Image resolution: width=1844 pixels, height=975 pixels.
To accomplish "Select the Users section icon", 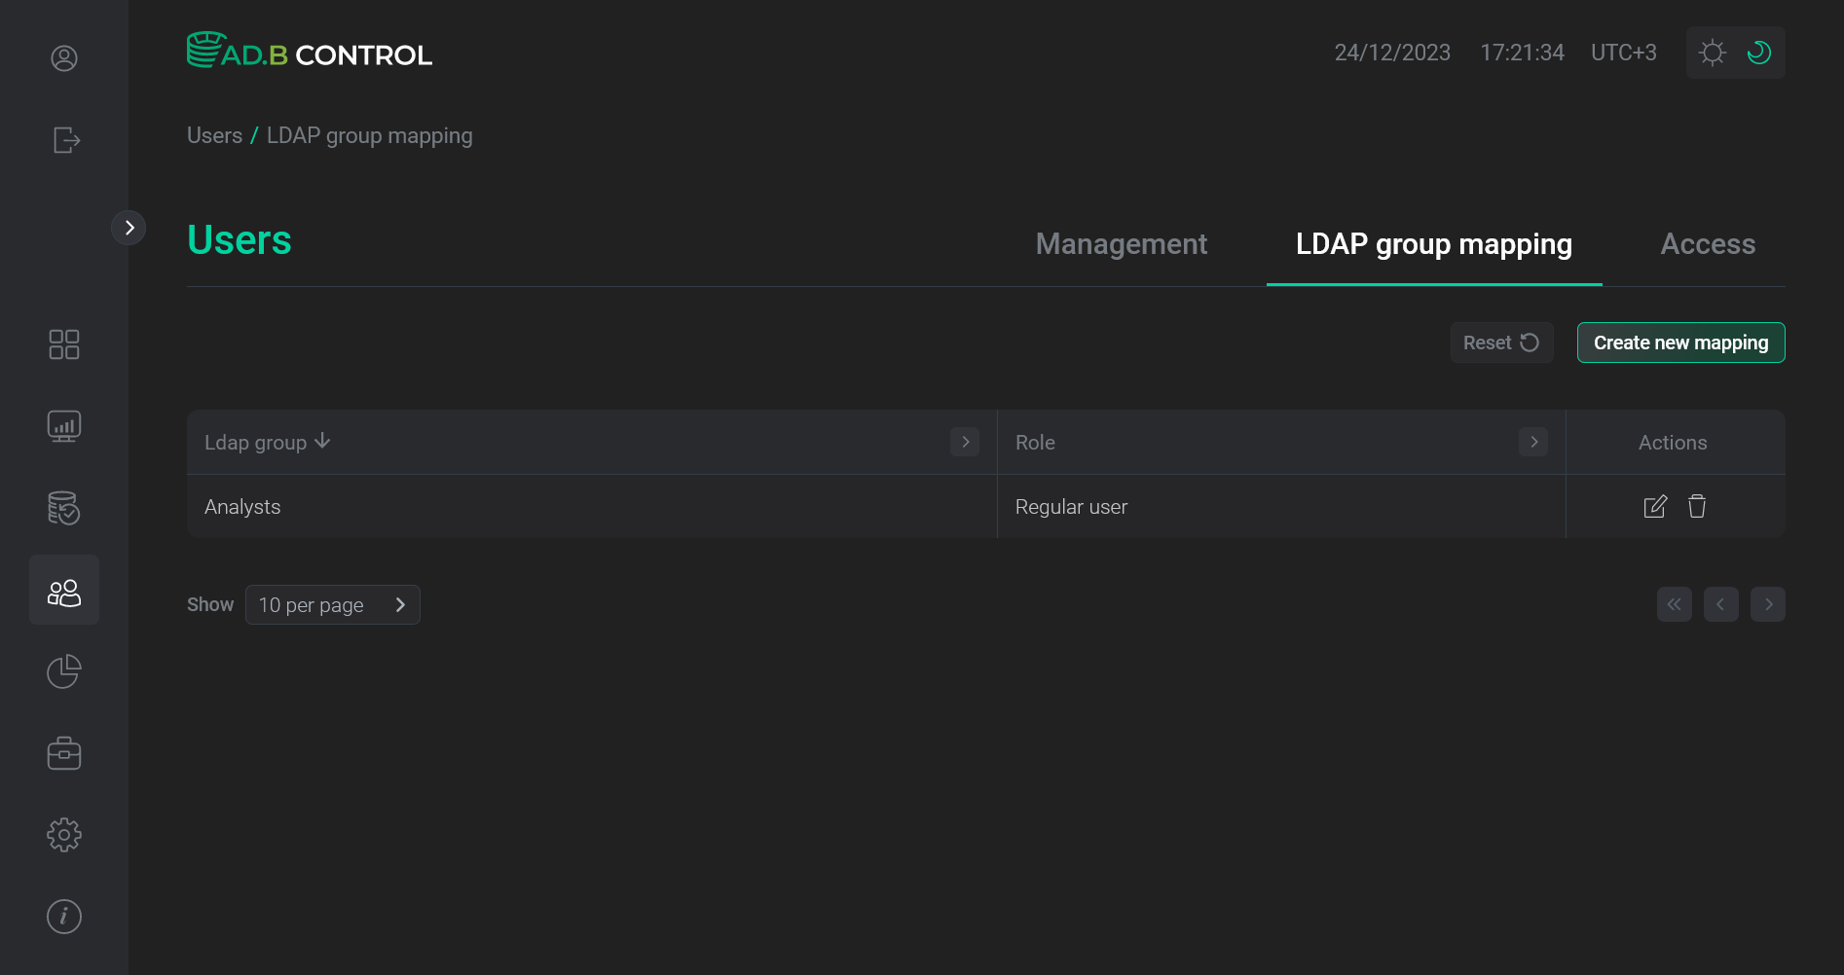I will click(63, 589).
